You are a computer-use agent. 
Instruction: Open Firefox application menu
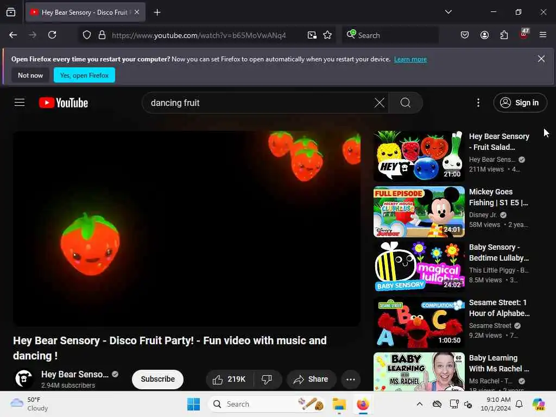[x=543, y=35]
